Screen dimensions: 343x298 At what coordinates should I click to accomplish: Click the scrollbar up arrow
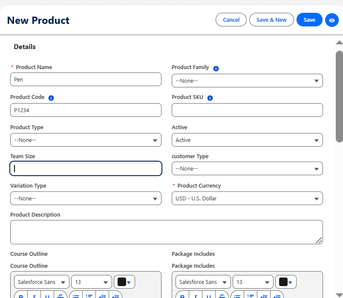[x=339, y=43]
